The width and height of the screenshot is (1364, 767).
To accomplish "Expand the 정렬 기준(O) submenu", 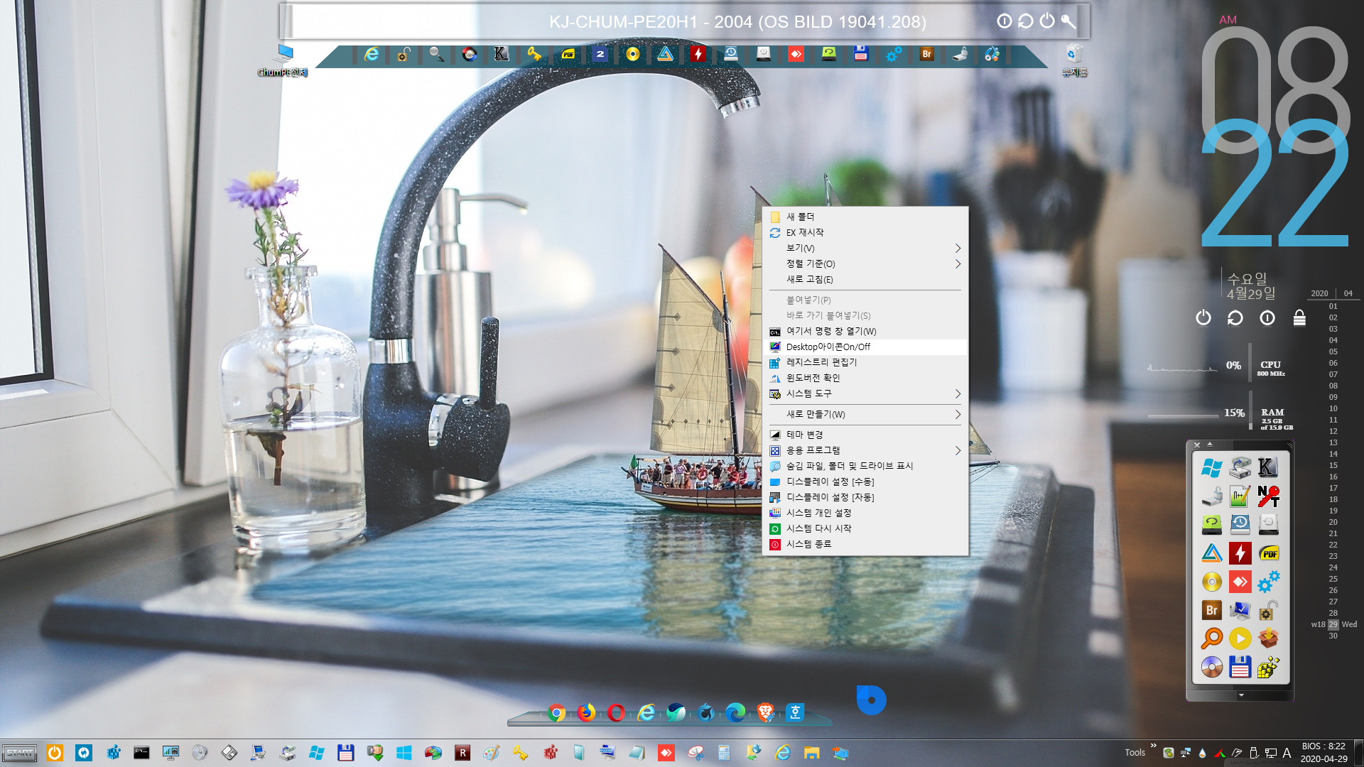I will pos(865,263).
